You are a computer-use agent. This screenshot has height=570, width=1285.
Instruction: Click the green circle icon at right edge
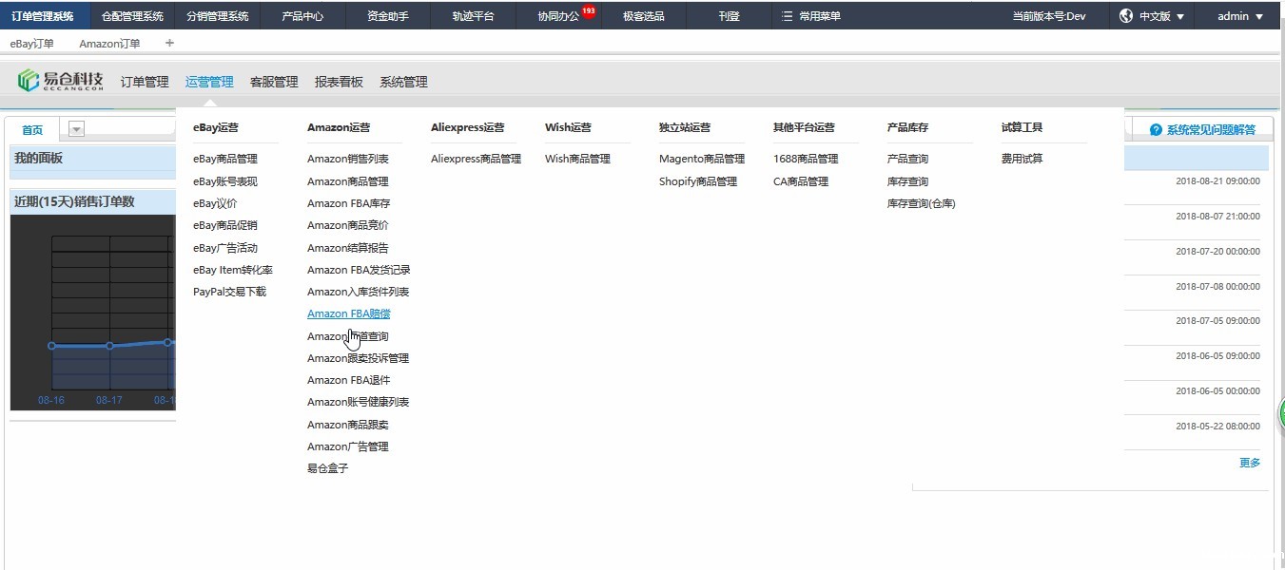1280,414
